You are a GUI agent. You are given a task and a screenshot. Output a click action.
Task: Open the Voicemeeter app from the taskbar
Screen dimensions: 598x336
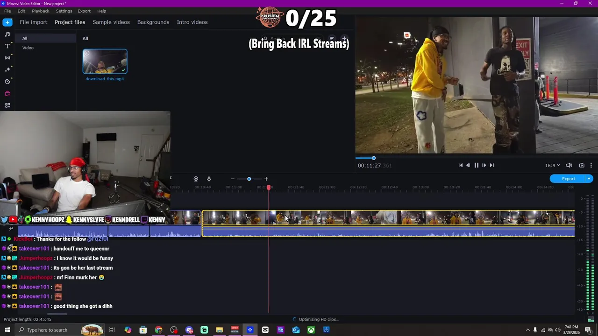click(235, 330)
